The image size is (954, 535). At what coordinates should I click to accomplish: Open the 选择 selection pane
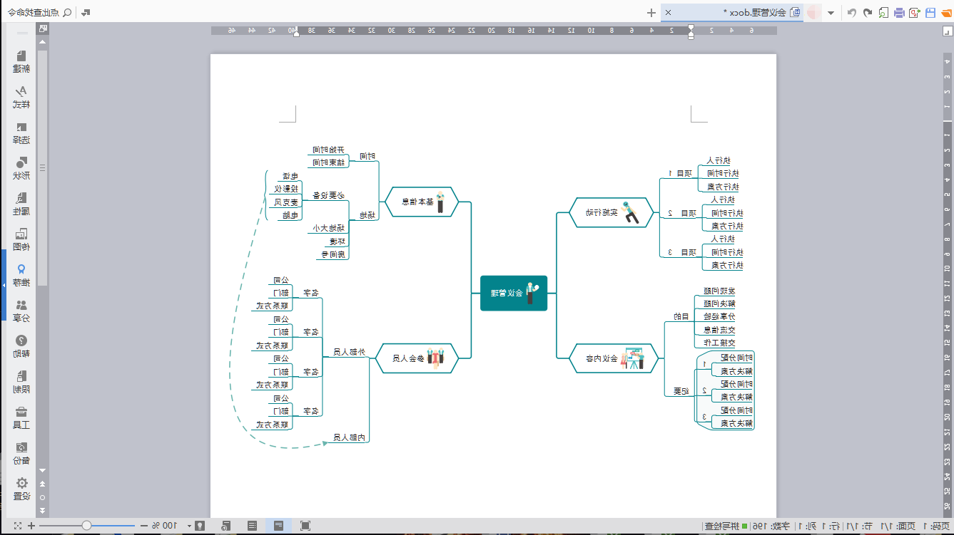point(22,133)
